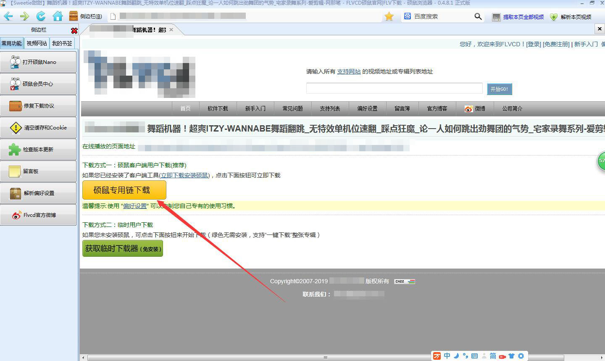This screenshot has width=605, height=361.
Task: Click the 硕鼠专用链下载 button
Action: coord(124,190)
